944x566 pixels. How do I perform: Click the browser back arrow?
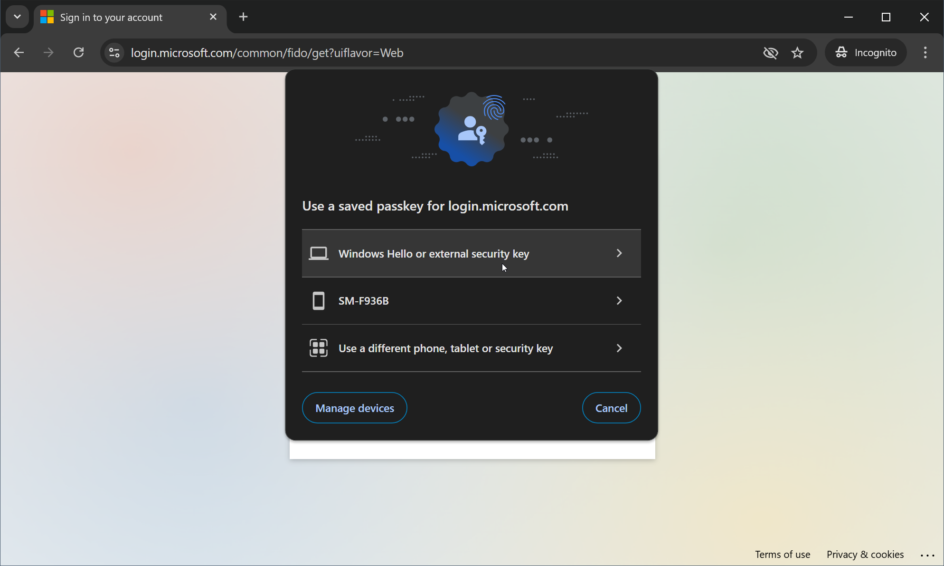click(x=19, y=53)
